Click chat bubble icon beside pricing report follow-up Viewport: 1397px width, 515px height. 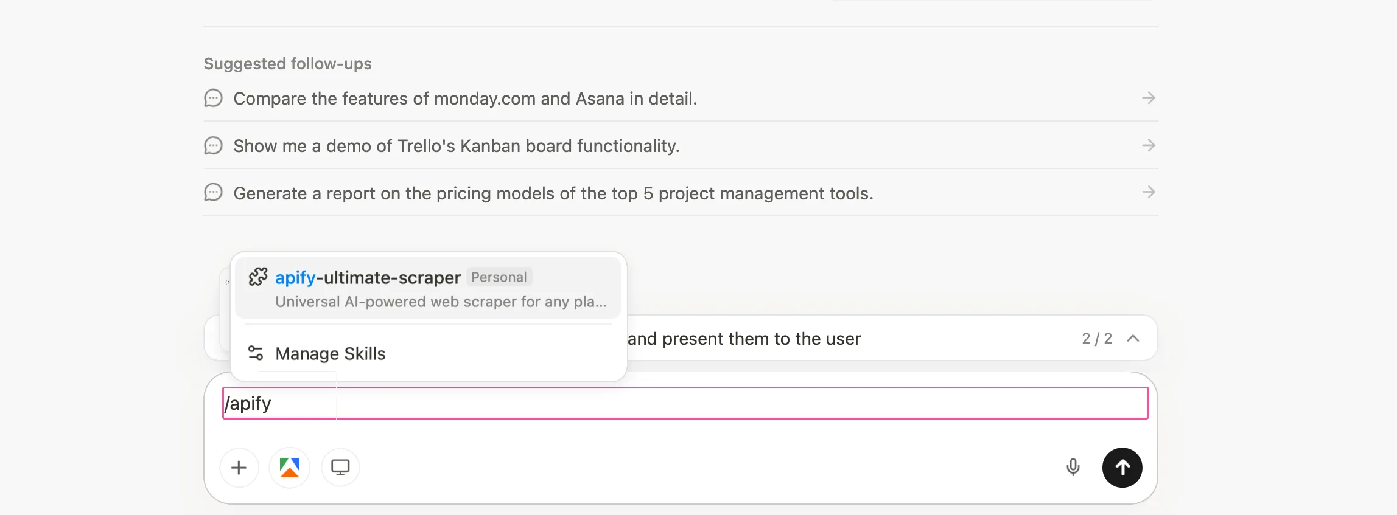[213, 193]
